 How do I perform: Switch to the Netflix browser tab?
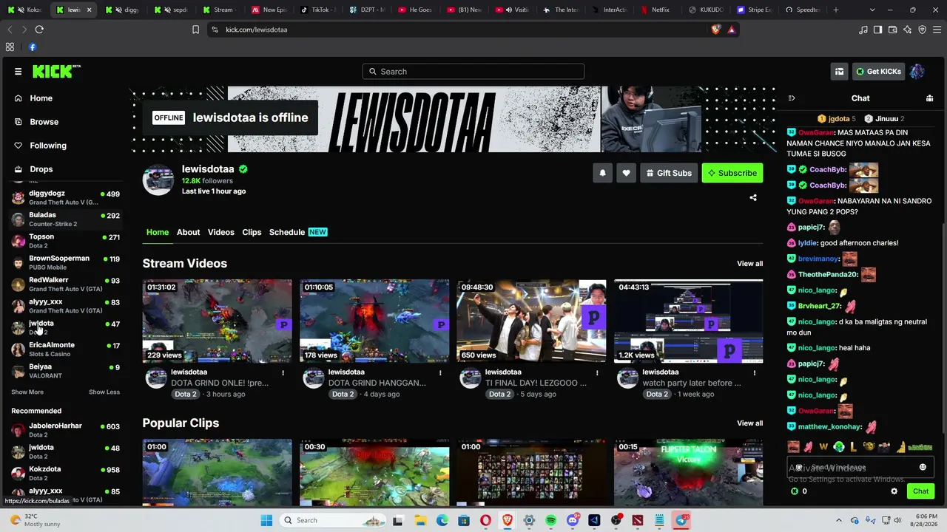(657, 10)
